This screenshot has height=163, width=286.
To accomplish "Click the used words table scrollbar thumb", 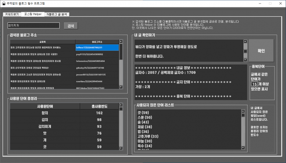I will tap(121, 109).
